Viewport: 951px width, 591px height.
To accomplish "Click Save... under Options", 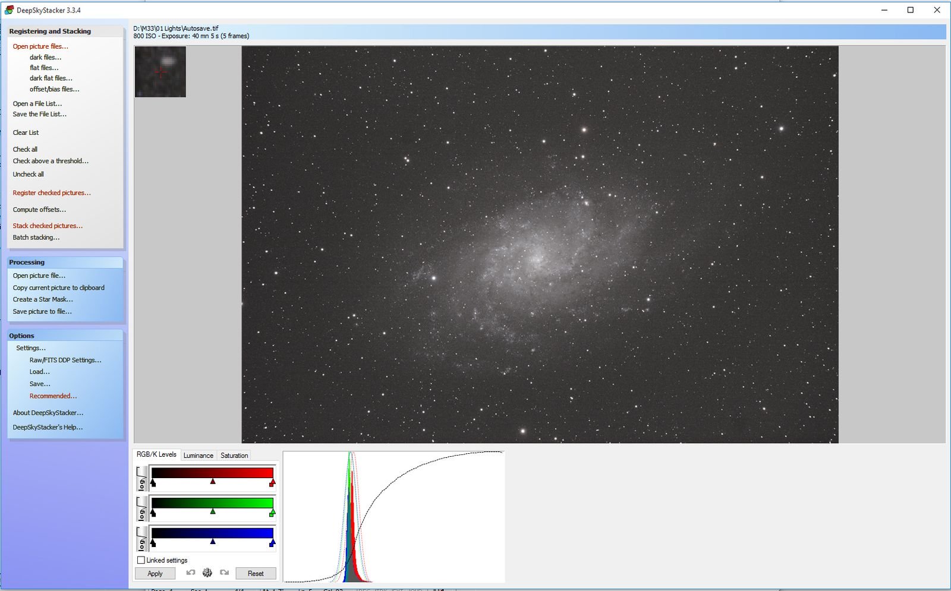I will [40, 384].
